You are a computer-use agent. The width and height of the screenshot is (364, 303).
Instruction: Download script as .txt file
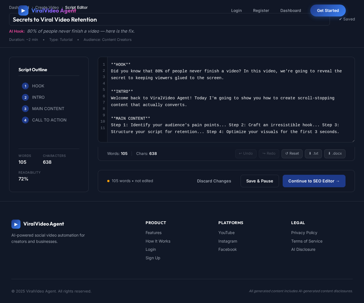click(313, 154)
